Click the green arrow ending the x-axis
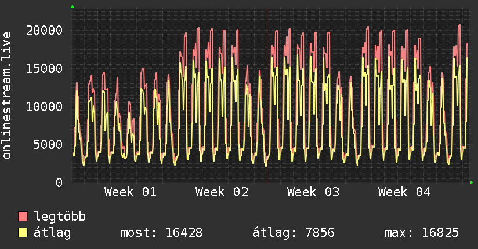478x249 pixels. click(x=472, y=182)
